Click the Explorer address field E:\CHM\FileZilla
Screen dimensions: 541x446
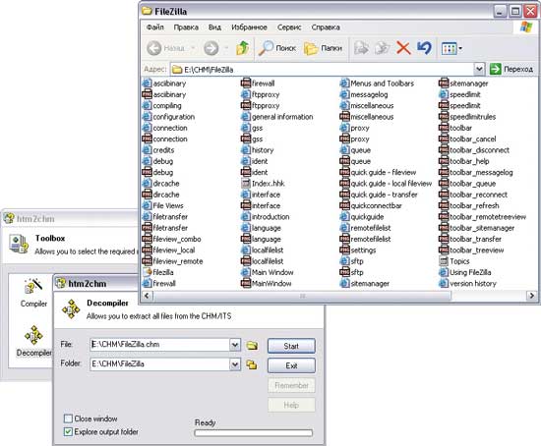point(322,70)
